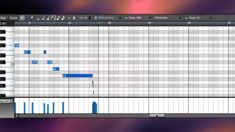Choose half note duration
Screen dimensions: 235x132
click(x=43, y=18)
